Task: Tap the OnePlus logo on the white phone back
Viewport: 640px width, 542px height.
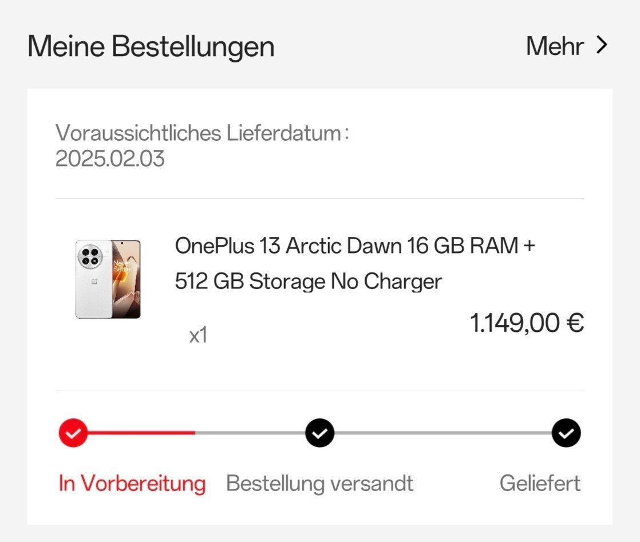Action: [93, 282]
